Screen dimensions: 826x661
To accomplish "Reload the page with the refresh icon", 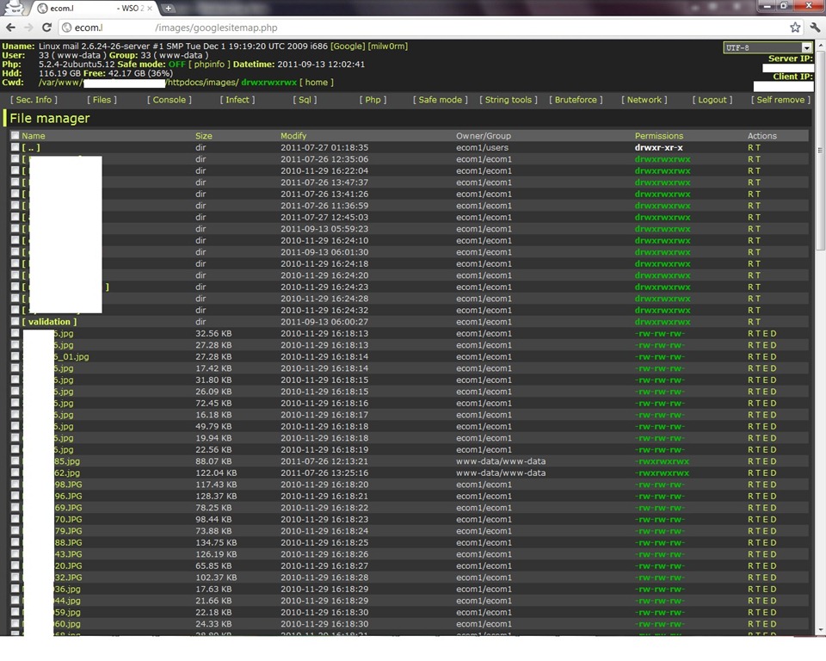I will pyautogui.click(x=46, y=28).
